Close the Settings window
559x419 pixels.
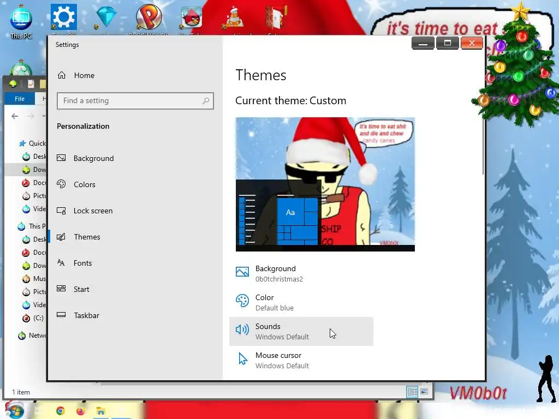click(472, 43)
